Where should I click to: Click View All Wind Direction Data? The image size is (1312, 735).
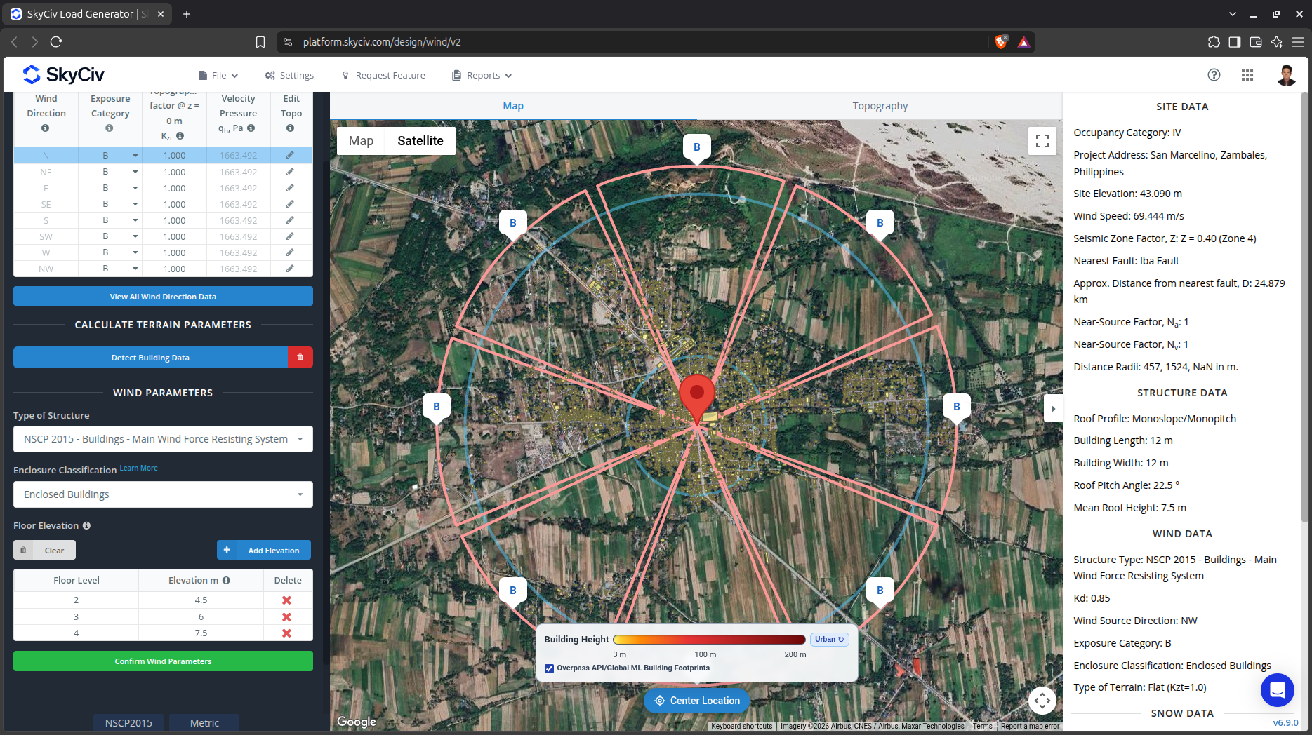point(163,297)
